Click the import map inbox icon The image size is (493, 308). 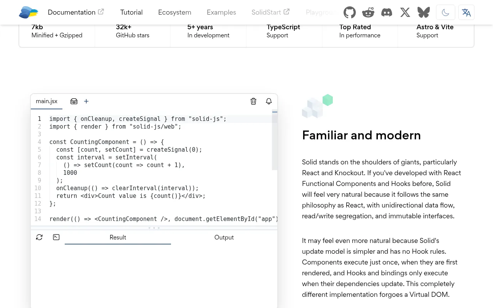[x=74, y=101]
